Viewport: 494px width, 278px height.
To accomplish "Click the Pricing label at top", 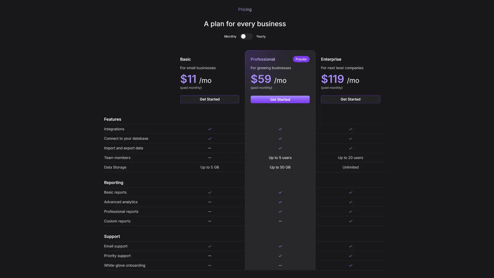I will 245,10.
